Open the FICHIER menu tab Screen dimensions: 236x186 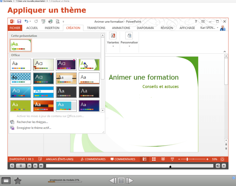click(x=15, y=28)
